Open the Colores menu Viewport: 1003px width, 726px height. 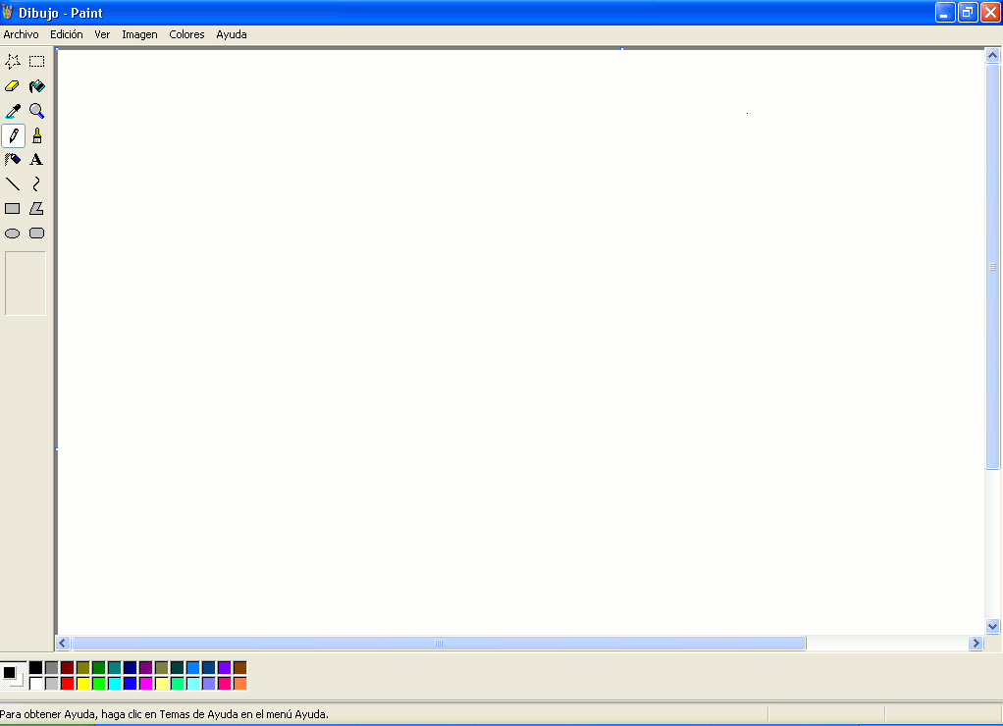click(186, 34)
